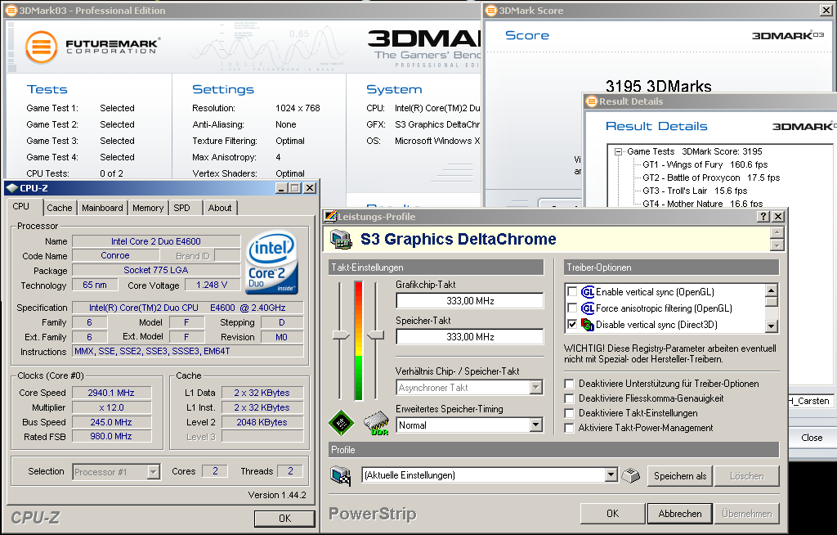Open the Erweitertes Speicher-Timing dropdown
Image resolution: width=837 pixels, height=535 pixels.
536,425
